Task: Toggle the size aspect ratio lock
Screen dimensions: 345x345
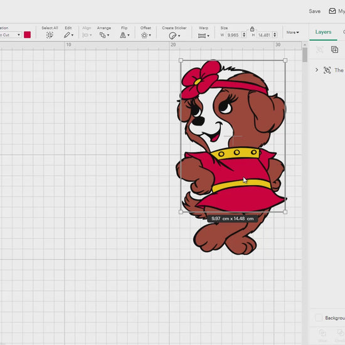Action: [x=252, y=29]
